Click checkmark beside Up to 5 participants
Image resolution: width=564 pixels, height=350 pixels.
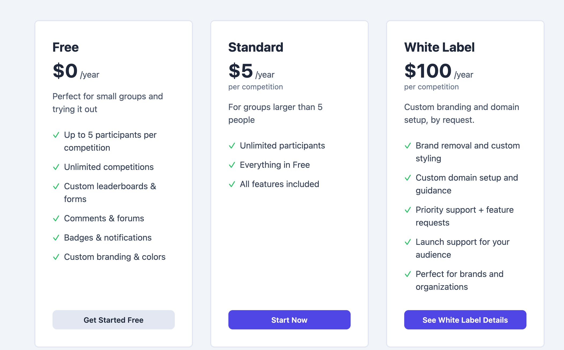tap(56, 135)
